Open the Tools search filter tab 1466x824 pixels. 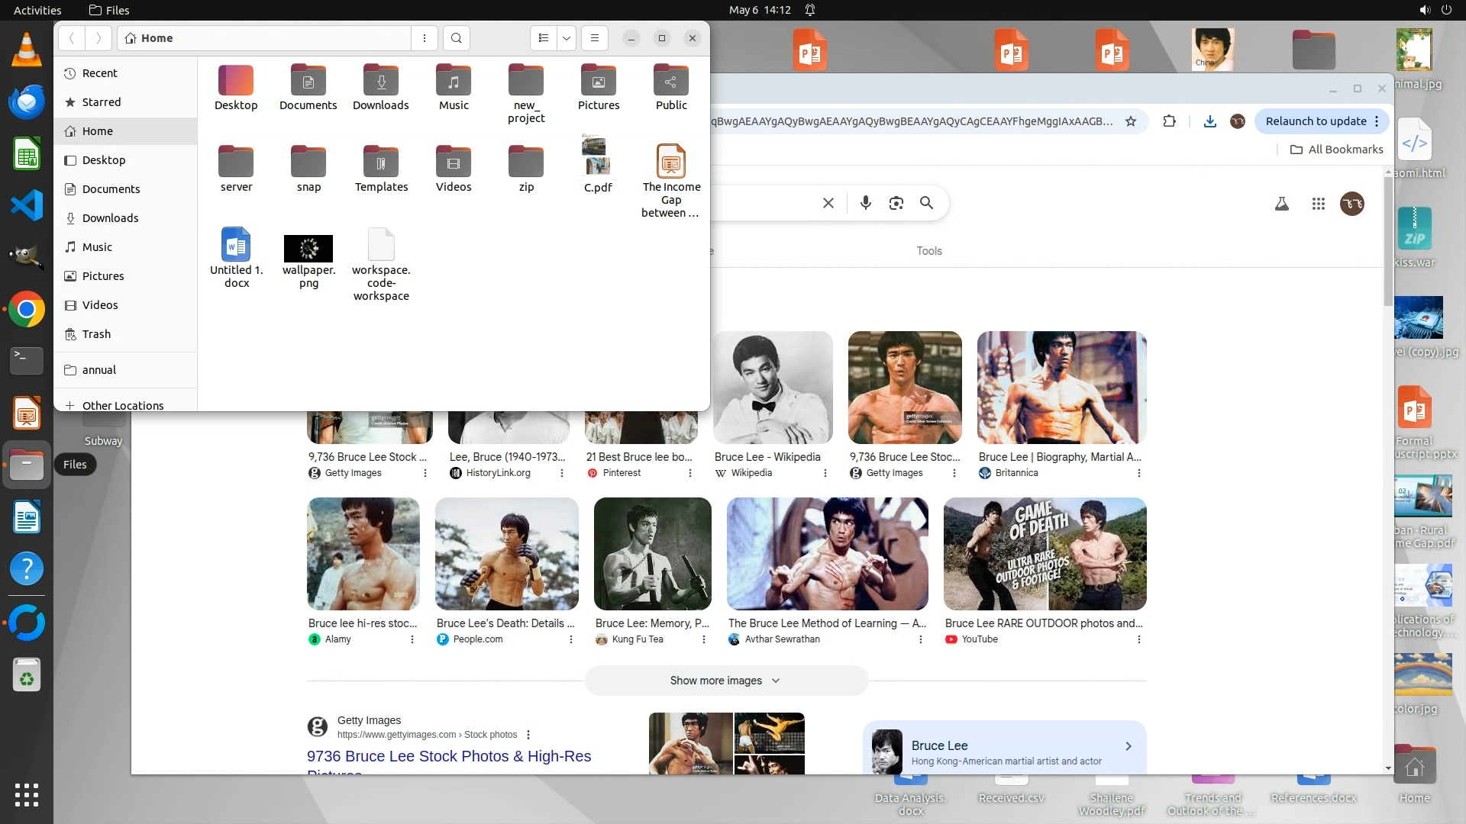929,251
